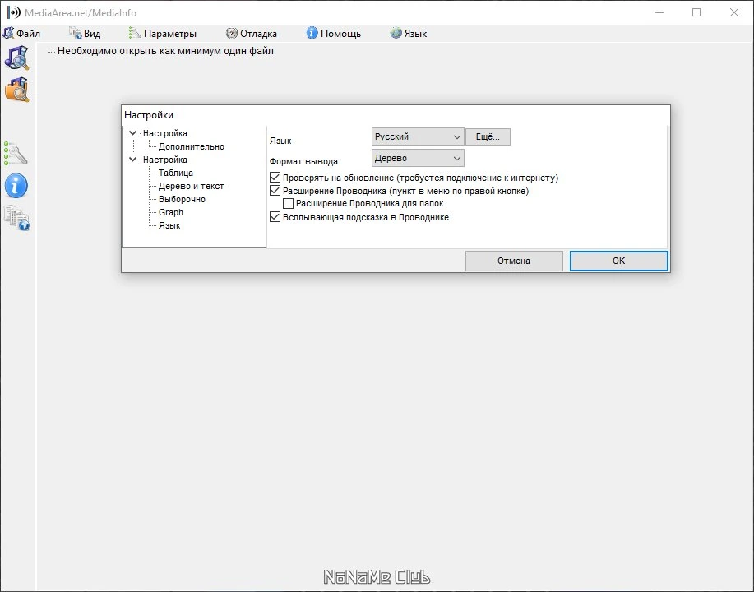Open file icon in left sidebar
Viewport: 754px width, 592px height.
coord(16,58)
